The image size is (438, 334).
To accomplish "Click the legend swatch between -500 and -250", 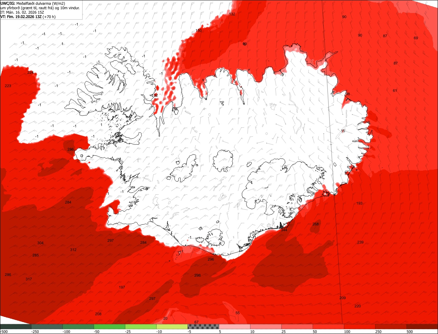I will (x=16, y=326).
